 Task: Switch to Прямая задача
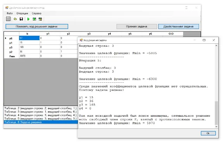pyautogui.click(x=137, y=26)
